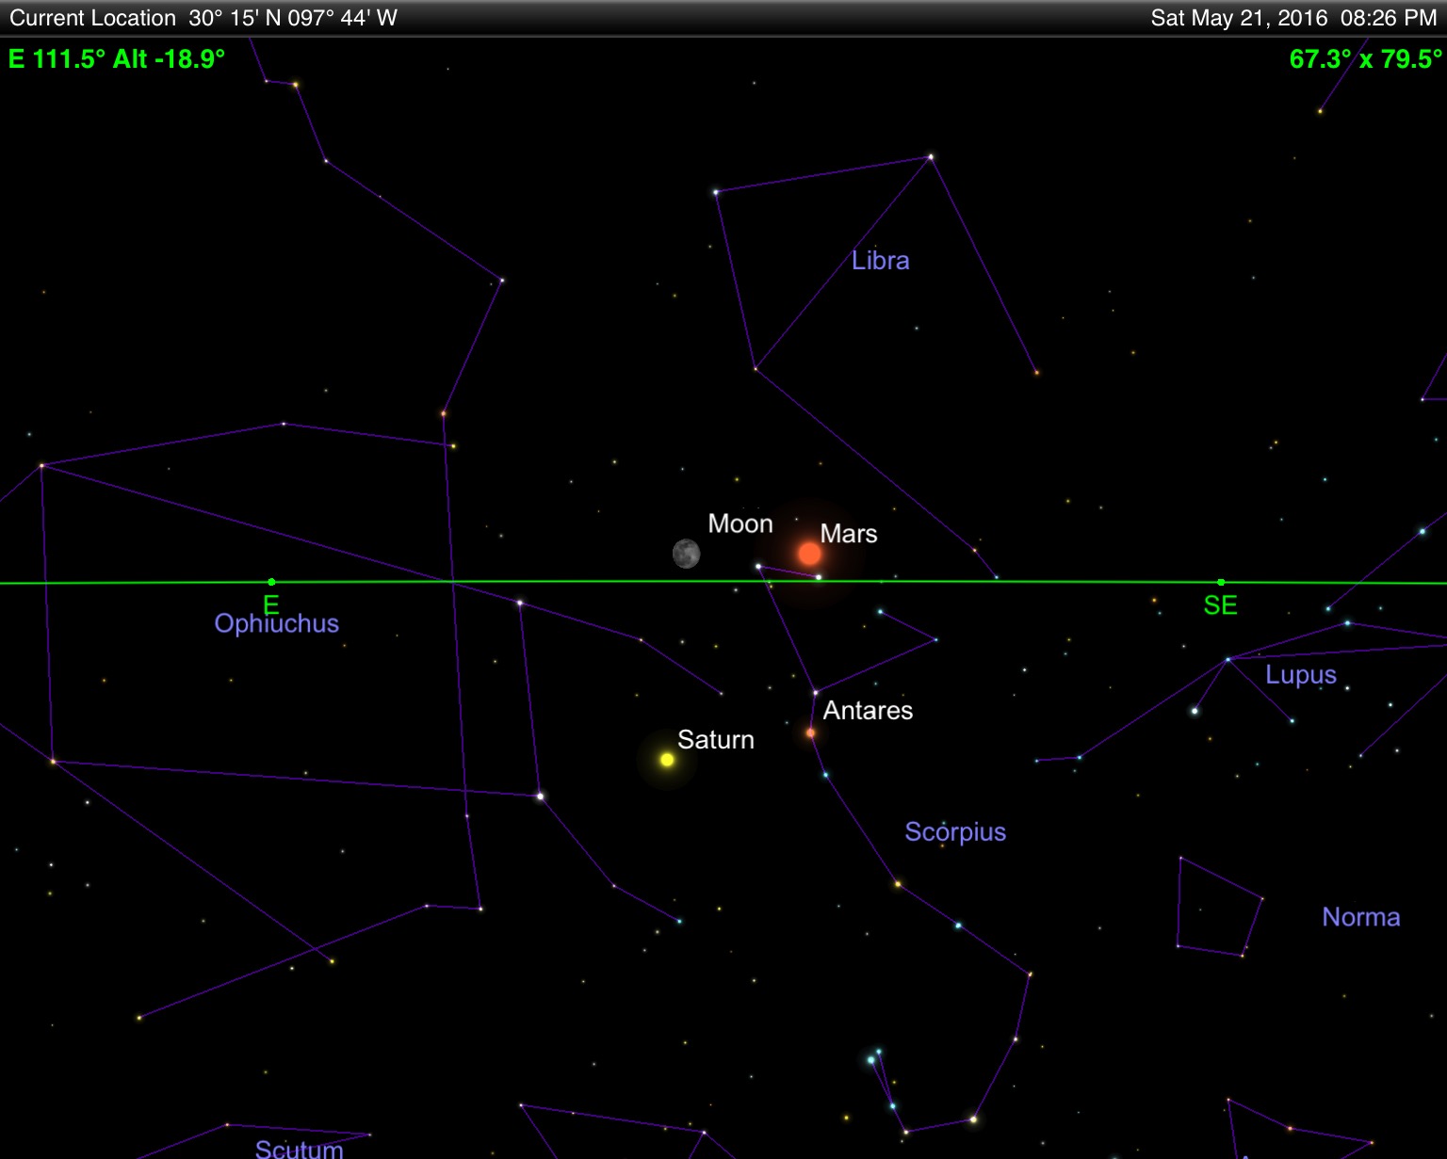Viewport: 1447px width, 1159px height.
Task: Click the green SE compass point marker
Action: pos(1221,582)
